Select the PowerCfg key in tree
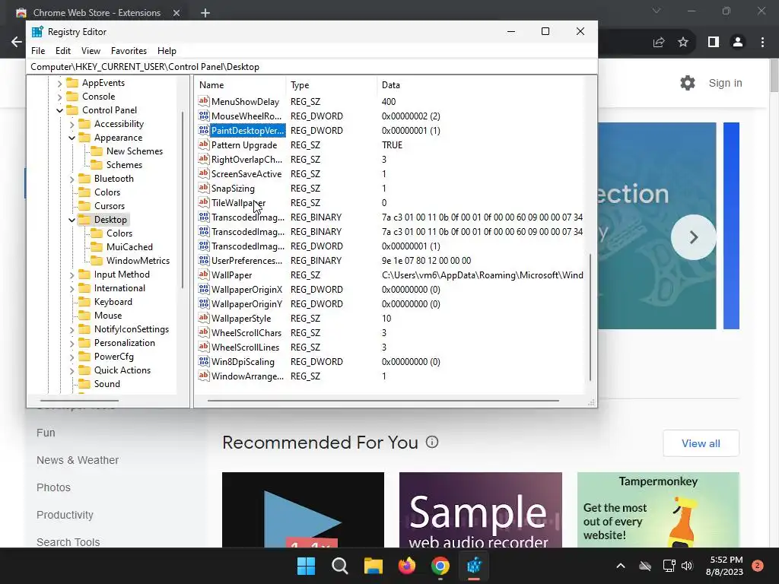The height and width of the screenshot is (584, 779). (114, 357)
